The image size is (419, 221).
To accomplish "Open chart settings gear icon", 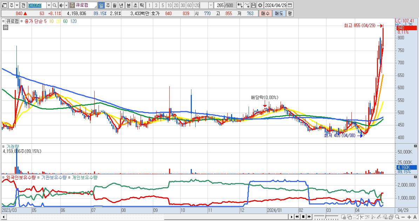I will (x=260, y=5).
